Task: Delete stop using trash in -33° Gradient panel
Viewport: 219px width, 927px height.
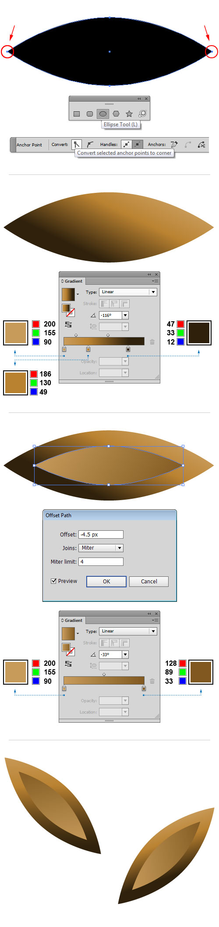Action: 152,681
